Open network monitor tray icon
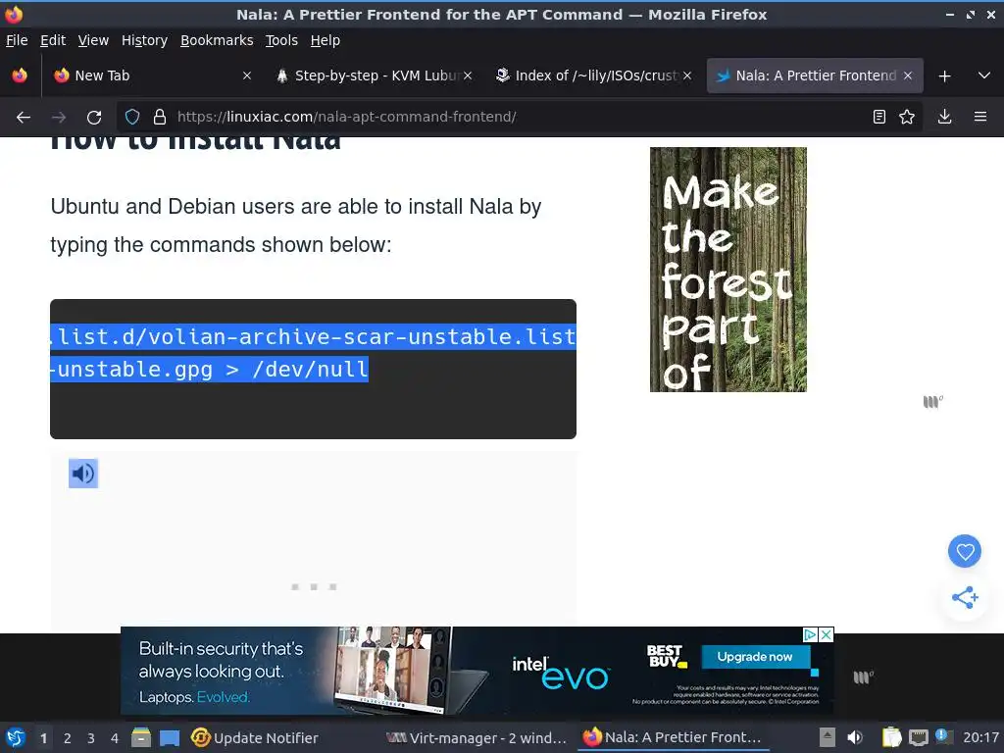Viewport: 1004px width, 753px height. pos(918,737)
